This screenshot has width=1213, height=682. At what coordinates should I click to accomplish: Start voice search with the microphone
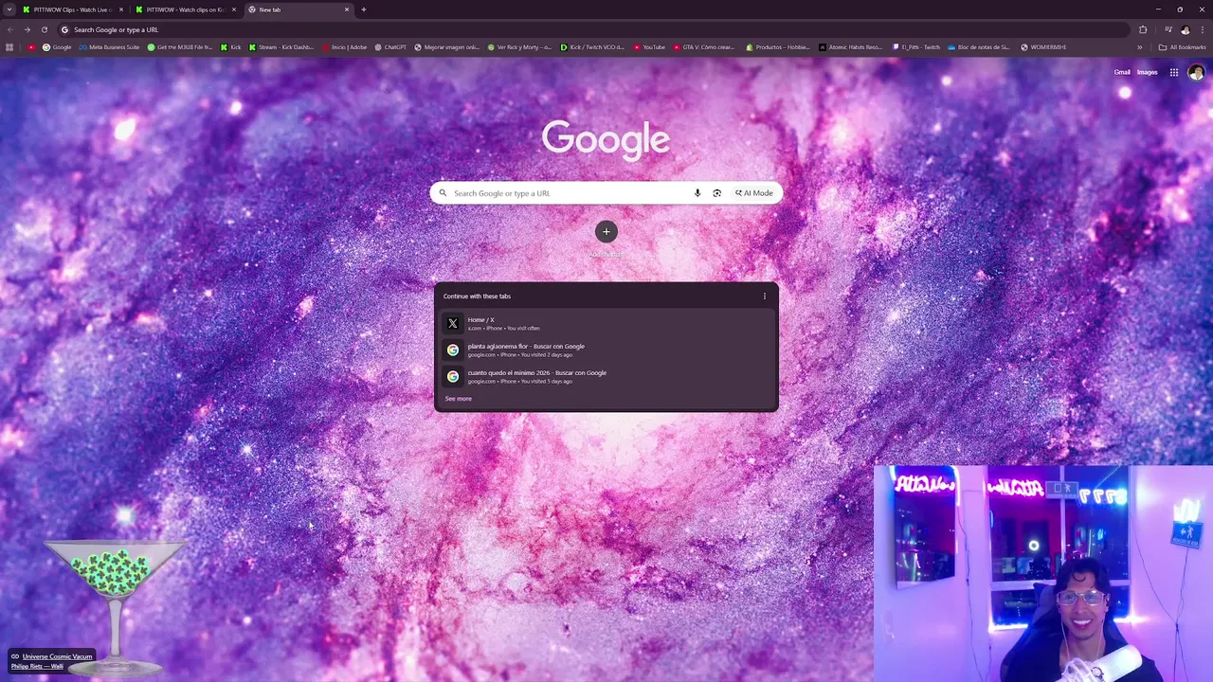click(697, 193)
